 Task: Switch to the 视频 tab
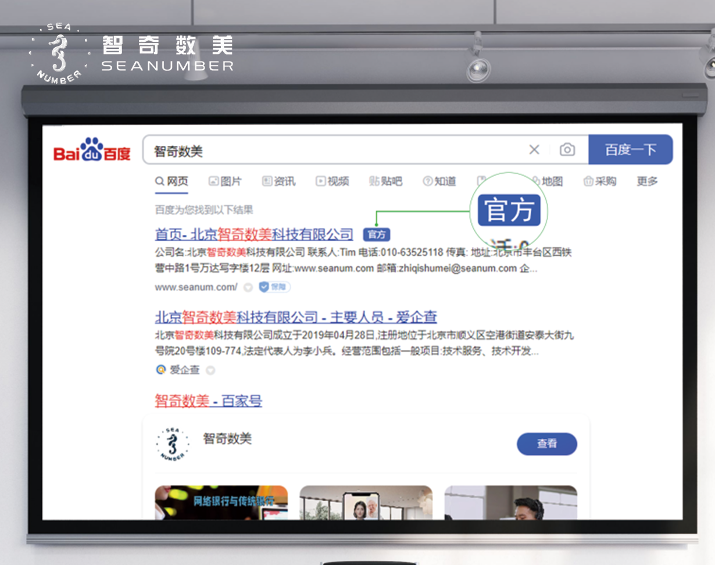pos(333,181)
